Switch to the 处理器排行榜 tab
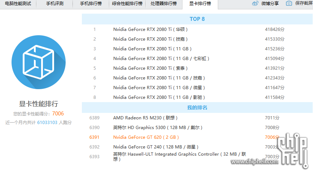 point(164,4)
